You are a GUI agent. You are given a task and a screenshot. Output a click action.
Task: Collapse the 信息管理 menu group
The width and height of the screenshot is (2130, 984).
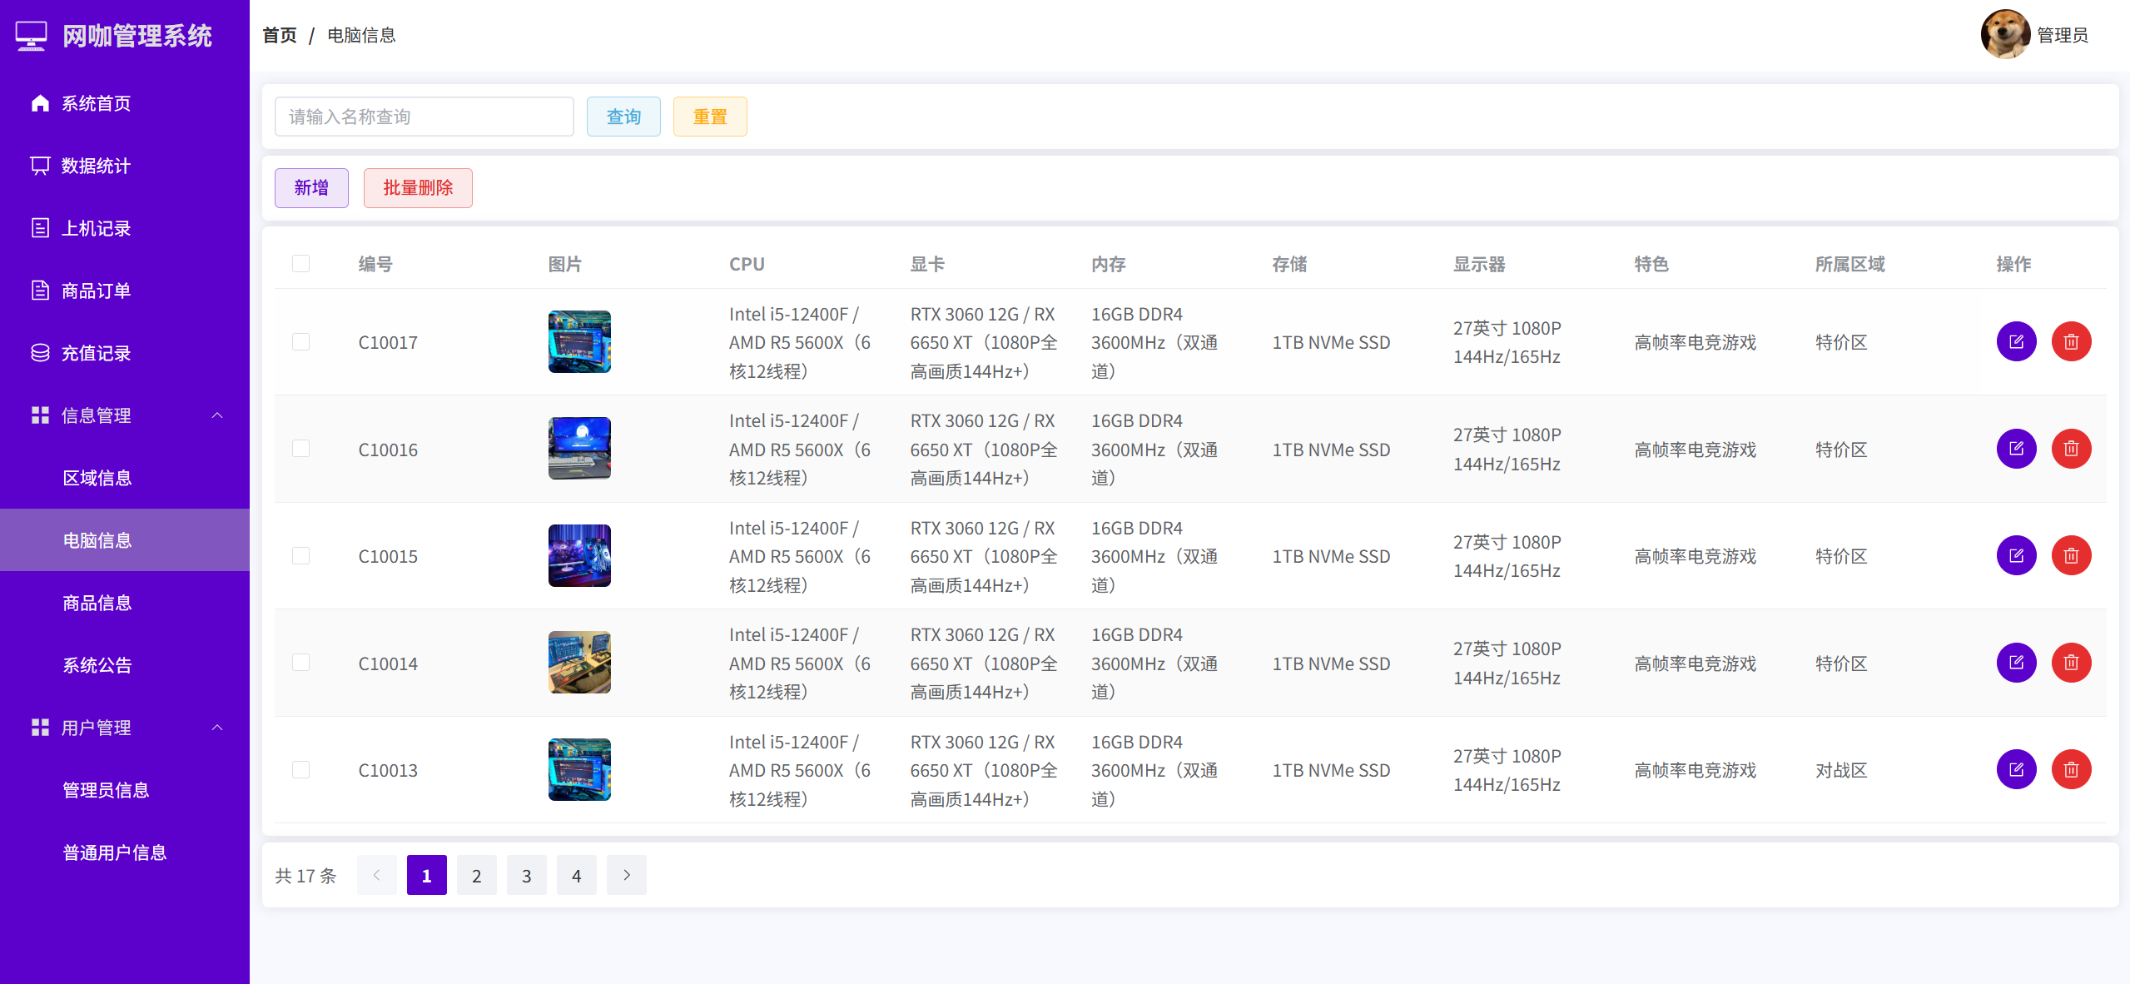pos(217,415)
